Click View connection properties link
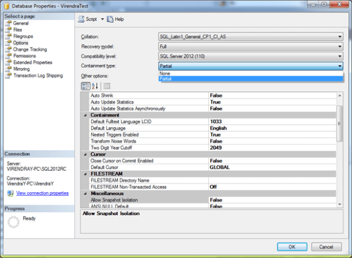 42,193
